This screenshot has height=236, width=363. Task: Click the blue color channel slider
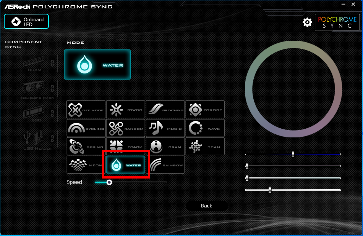(x=293, y=154)
